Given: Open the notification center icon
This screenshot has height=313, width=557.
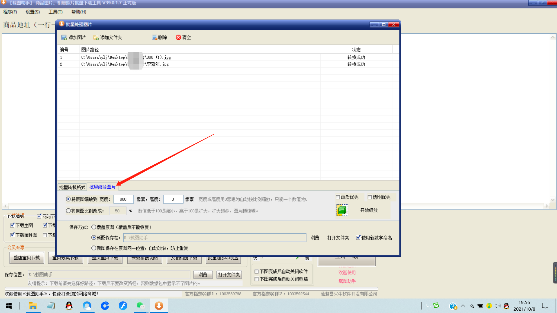Looking at the screenshot, I should point(545,306).
